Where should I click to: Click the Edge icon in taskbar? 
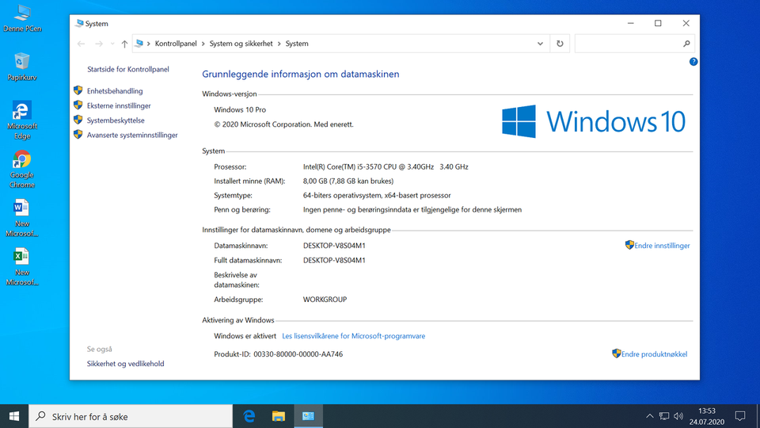click(249, 416)
